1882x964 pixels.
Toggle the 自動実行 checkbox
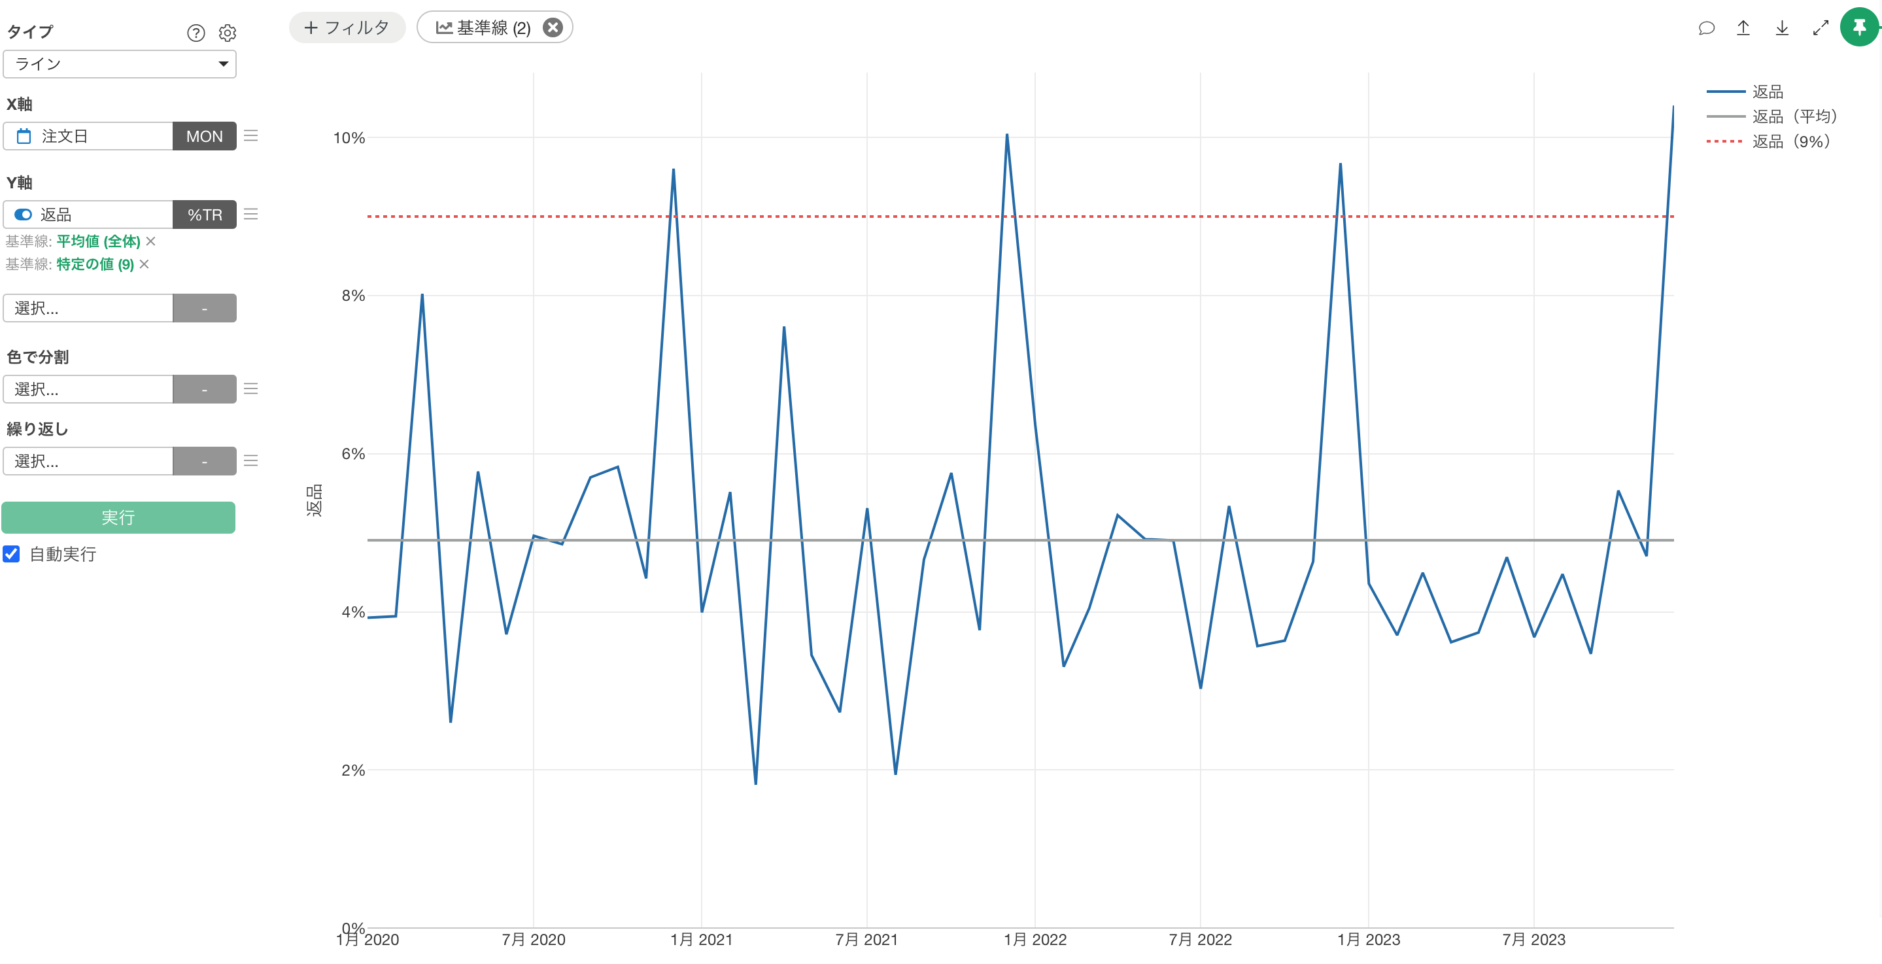tap(12, 554)
